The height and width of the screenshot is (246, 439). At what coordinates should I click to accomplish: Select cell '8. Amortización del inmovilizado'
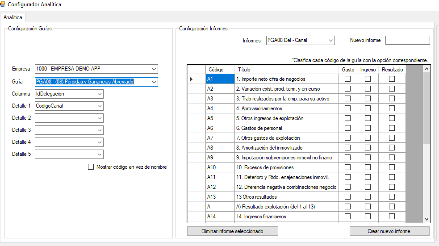point(287,147)
